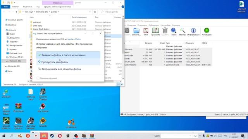Open Explorer File (Файл) ribbon tab

(x=6, y=7)
